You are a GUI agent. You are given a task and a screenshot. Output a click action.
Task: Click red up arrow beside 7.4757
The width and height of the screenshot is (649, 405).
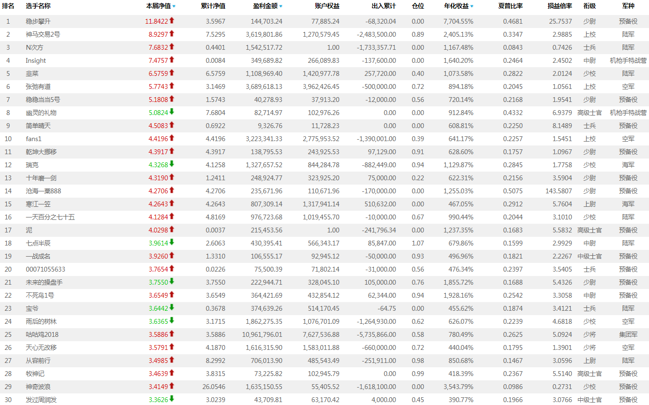(172, 60)
